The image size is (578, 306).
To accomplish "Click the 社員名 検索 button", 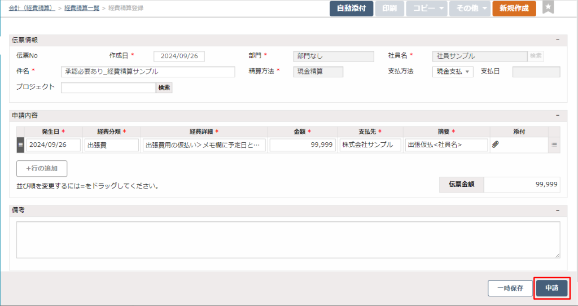I will pyautogui.click(x=536, y=56).
